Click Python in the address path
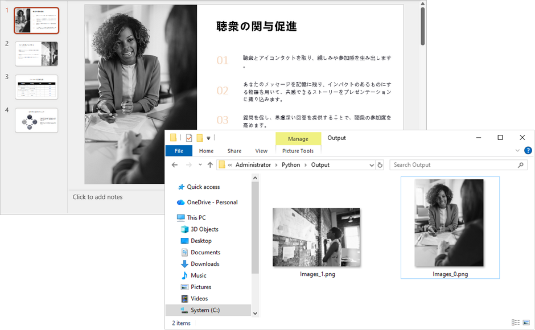This screenshot has height=330, width=535. 291,165
